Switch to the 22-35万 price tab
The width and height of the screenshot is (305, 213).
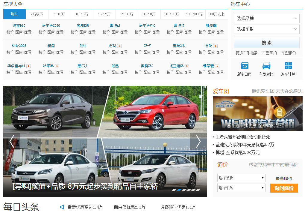click(x=127, y=14)
